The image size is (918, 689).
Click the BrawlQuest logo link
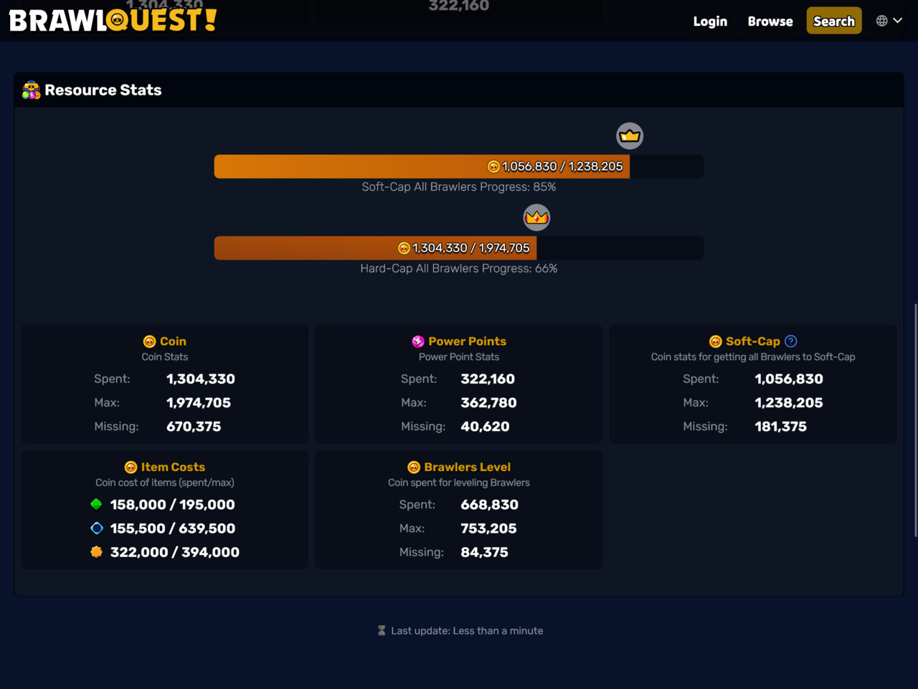[111, 19]
